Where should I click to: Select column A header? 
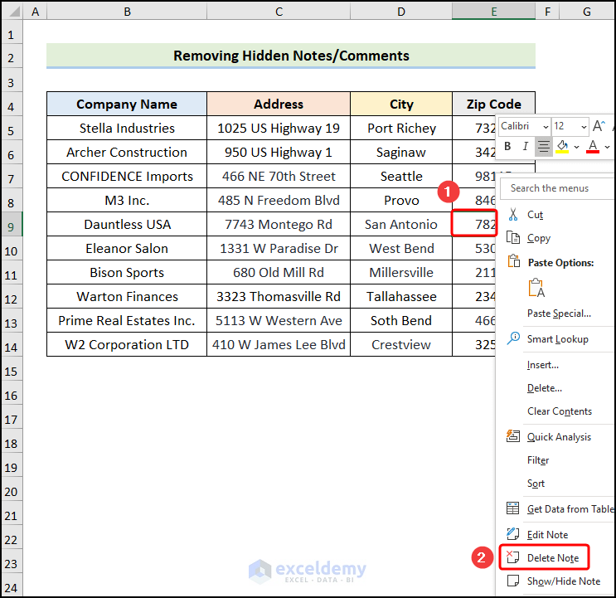(x=35, y=12)
